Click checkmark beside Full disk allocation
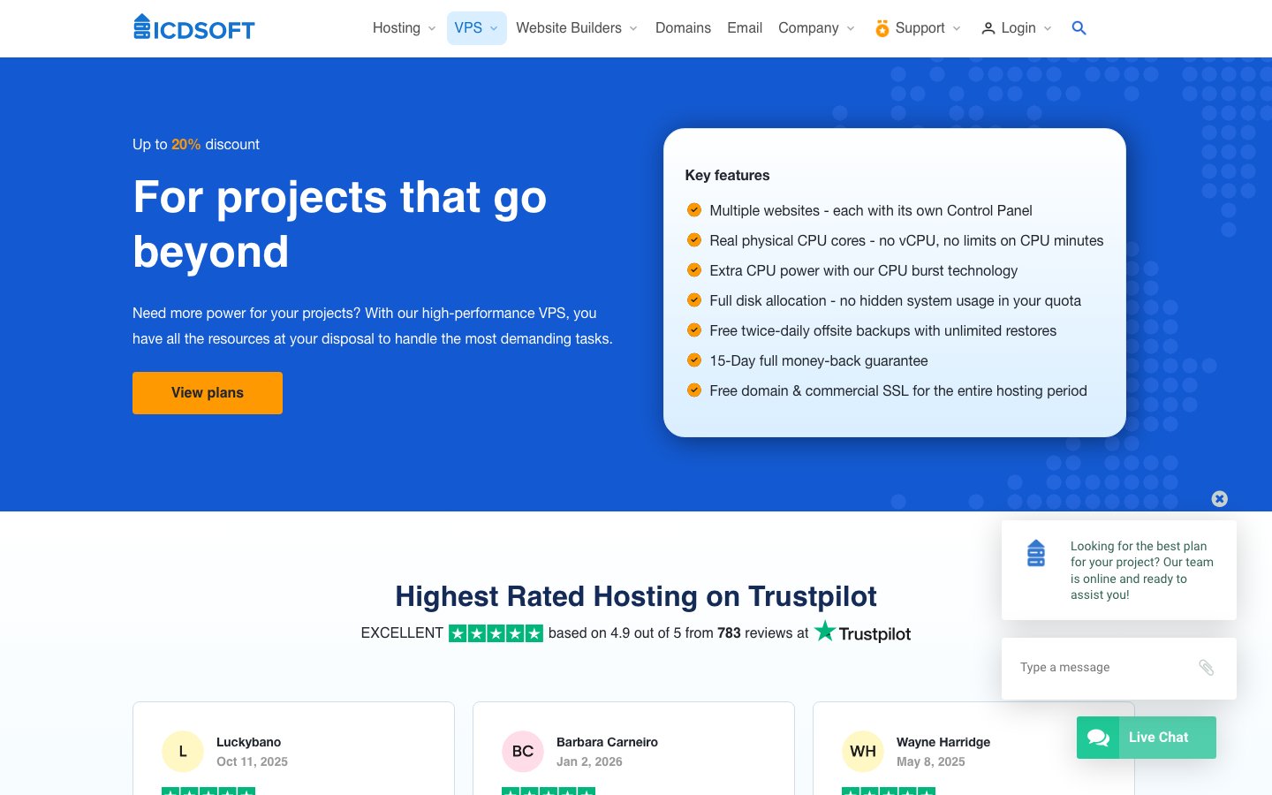The height and width of the screenshot is (795, 1272). (694, 300)
